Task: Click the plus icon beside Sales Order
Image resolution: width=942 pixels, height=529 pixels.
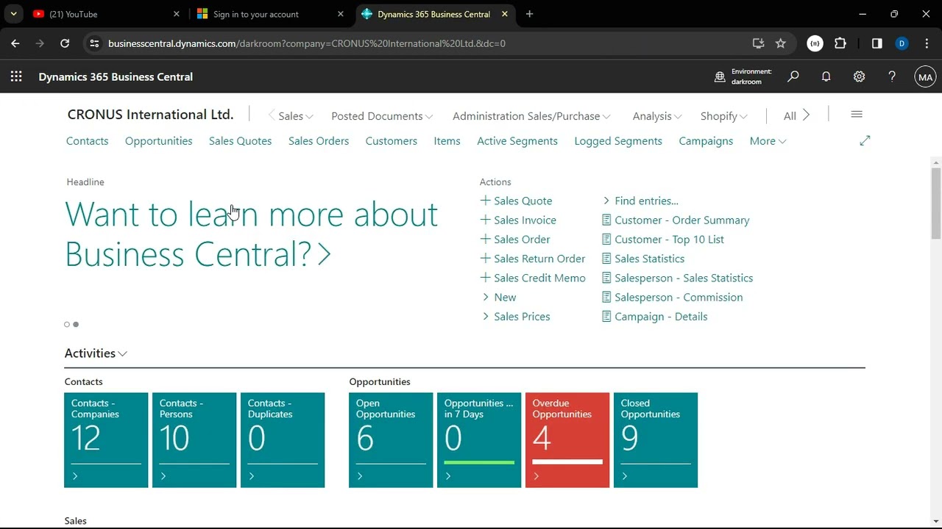Action: coord(485,239)
